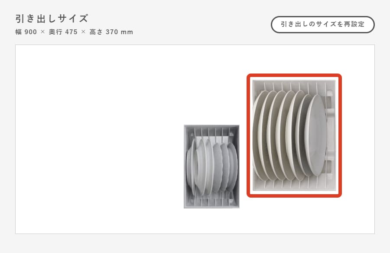Click the 引き出しサイズ heading
The height and width of the screenshot is (253, 390).
[x=52, y=19]
